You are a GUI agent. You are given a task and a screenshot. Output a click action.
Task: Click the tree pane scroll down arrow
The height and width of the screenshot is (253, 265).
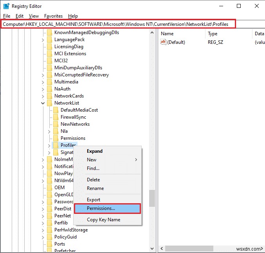152,249
